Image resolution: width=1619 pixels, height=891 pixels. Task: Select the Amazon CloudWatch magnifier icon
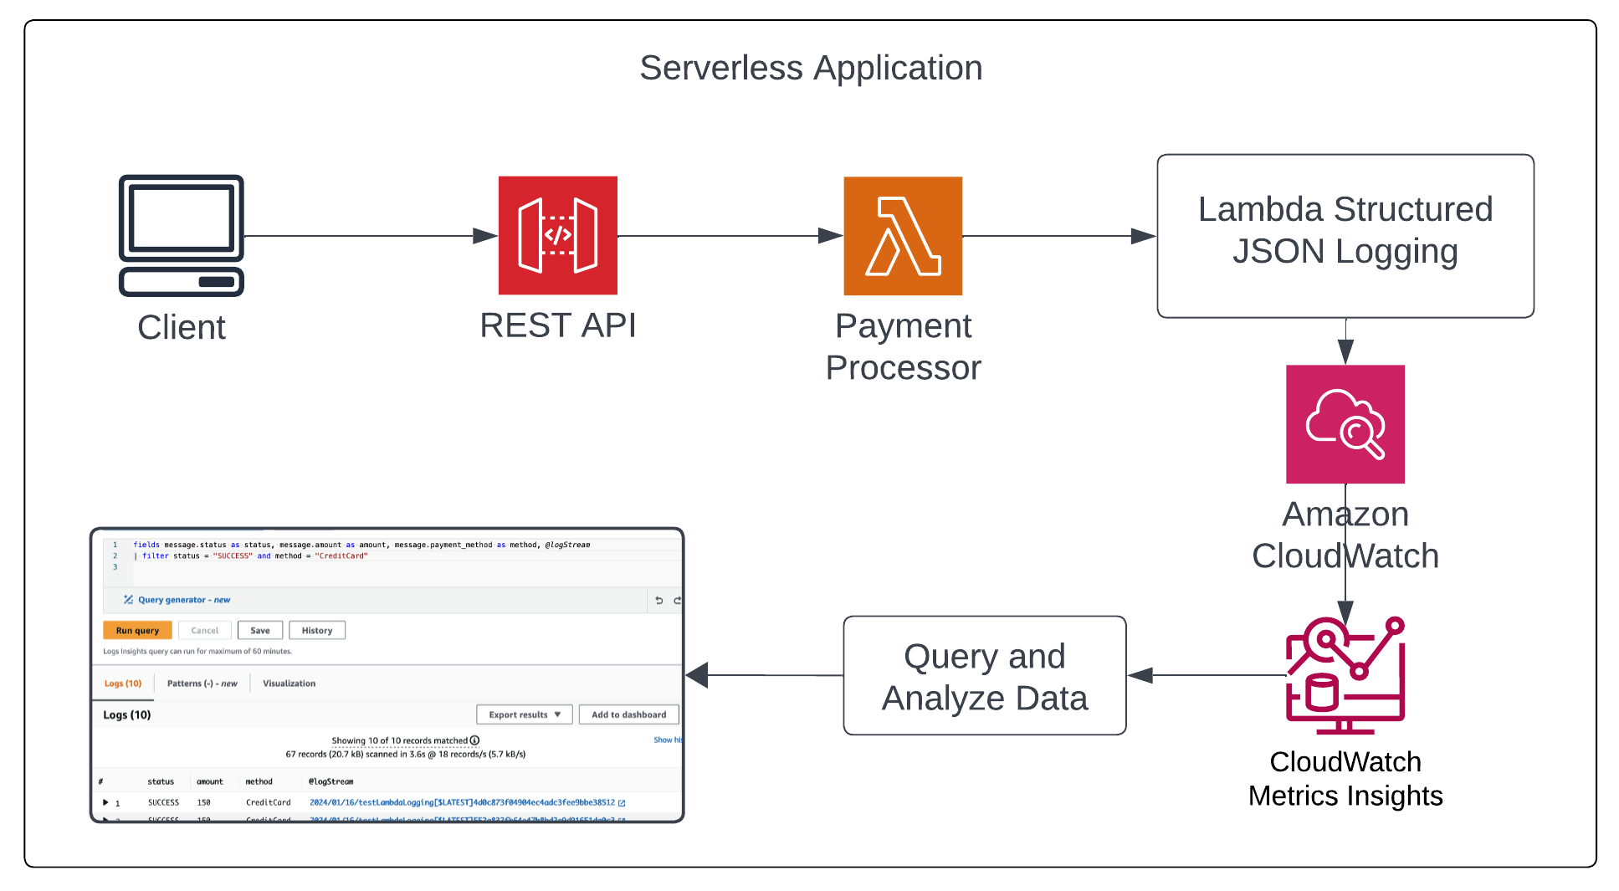coord(1345,424)
